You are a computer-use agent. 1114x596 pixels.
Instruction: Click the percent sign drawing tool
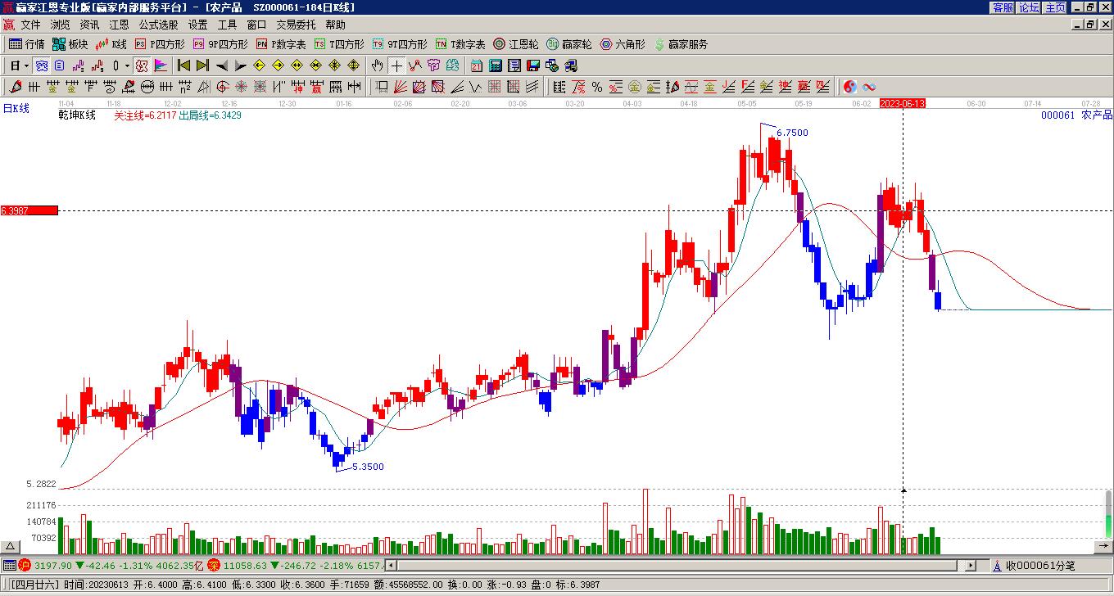coord(596,87)
